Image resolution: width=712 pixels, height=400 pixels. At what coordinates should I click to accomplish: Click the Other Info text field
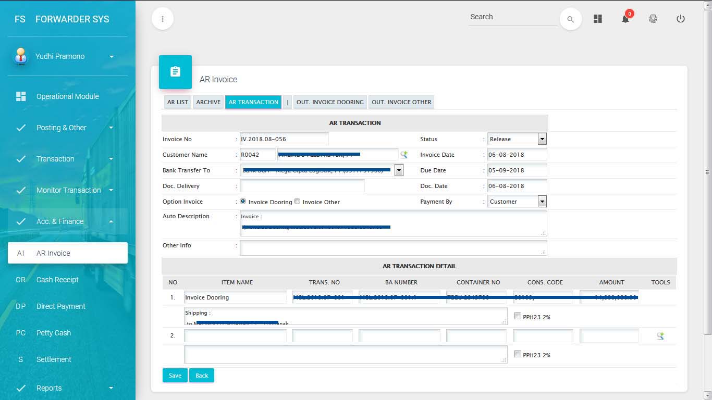click(393, 248)
